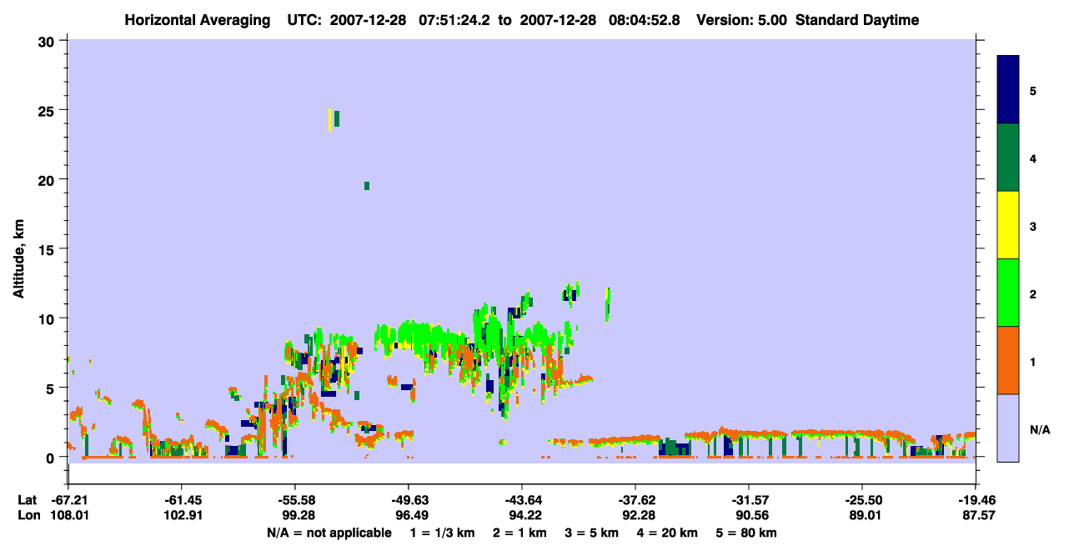Click legend text '2 = 1 km'
Screen dimensions: 1084x556
(521, 533)
